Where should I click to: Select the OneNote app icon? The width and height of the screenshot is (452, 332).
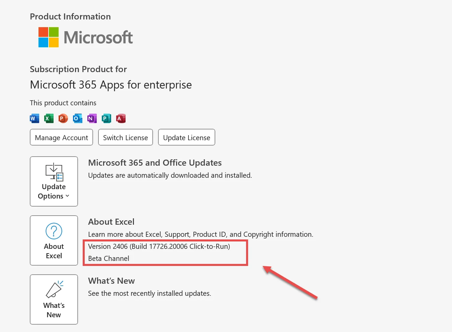(92, 118)
